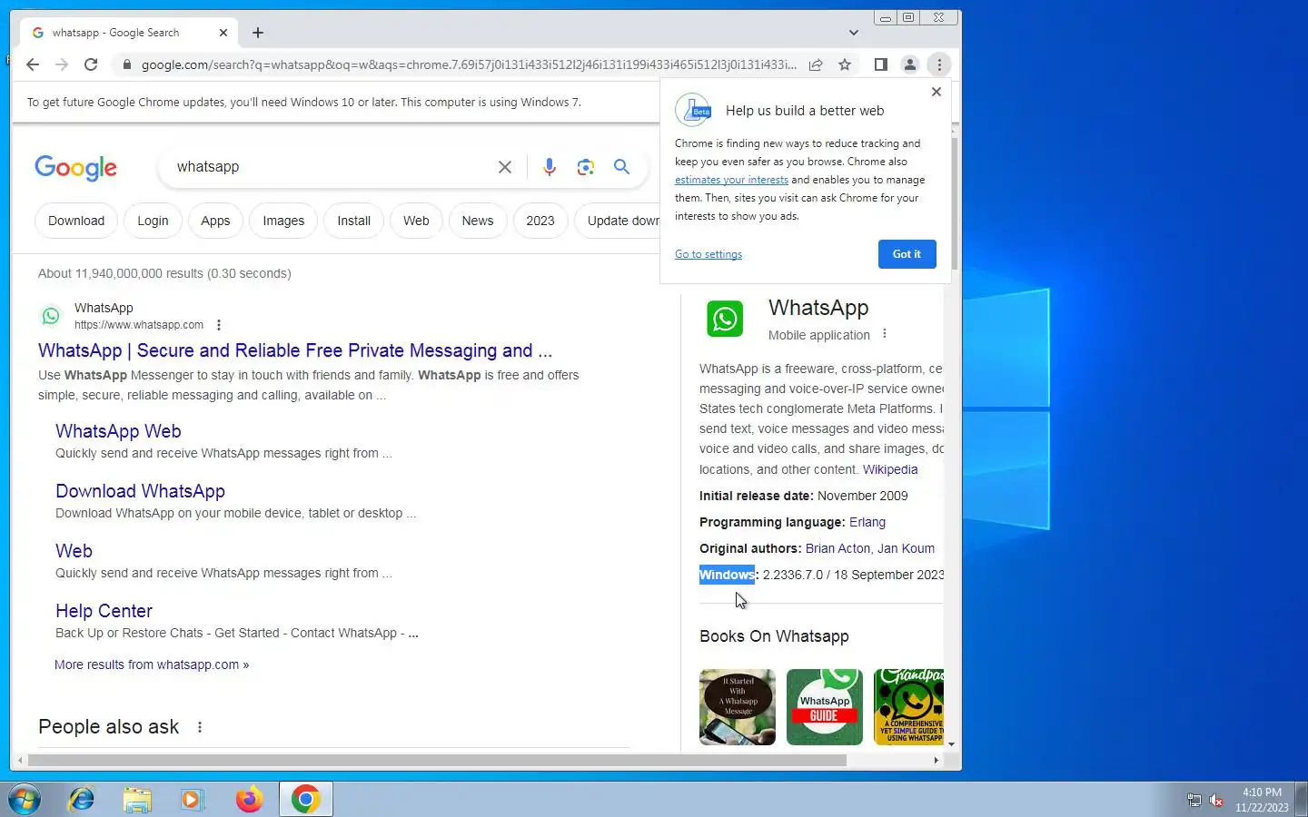Open the Windows Start button
Screen dimensions: 1308x817
point(25,800)
